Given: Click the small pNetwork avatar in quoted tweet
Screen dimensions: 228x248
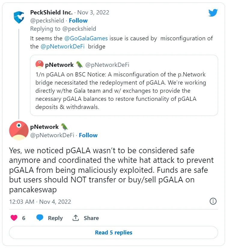Looking at the screenshot, I should (39, 64).
